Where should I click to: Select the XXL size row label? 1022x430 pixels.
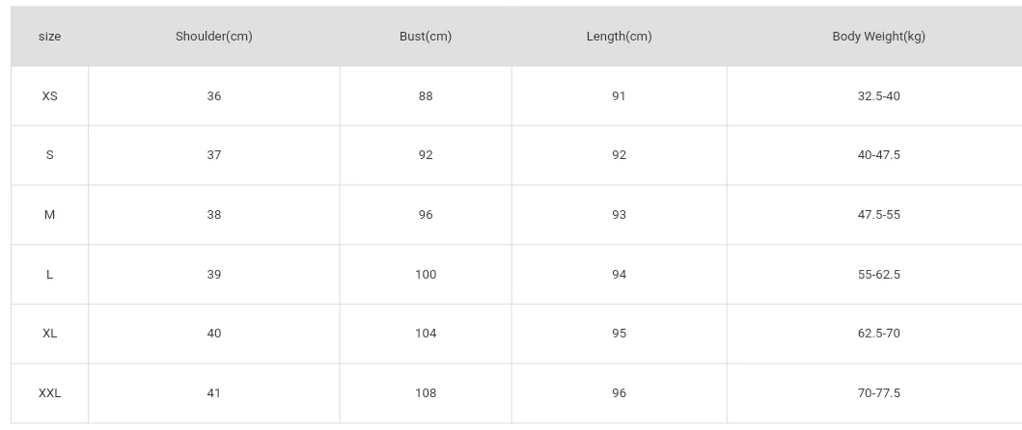click(x=49, y=393)
